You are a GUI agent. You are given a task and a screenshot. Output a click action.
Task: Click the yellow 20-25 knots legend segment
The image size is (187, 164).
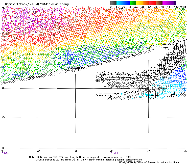click(x=139, y=3)
